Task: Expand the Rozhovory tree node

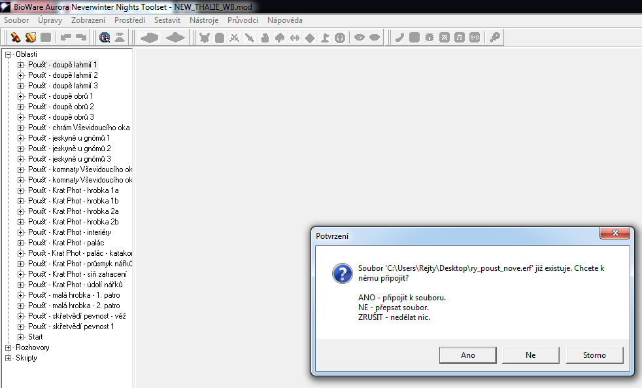Action: 8,347
